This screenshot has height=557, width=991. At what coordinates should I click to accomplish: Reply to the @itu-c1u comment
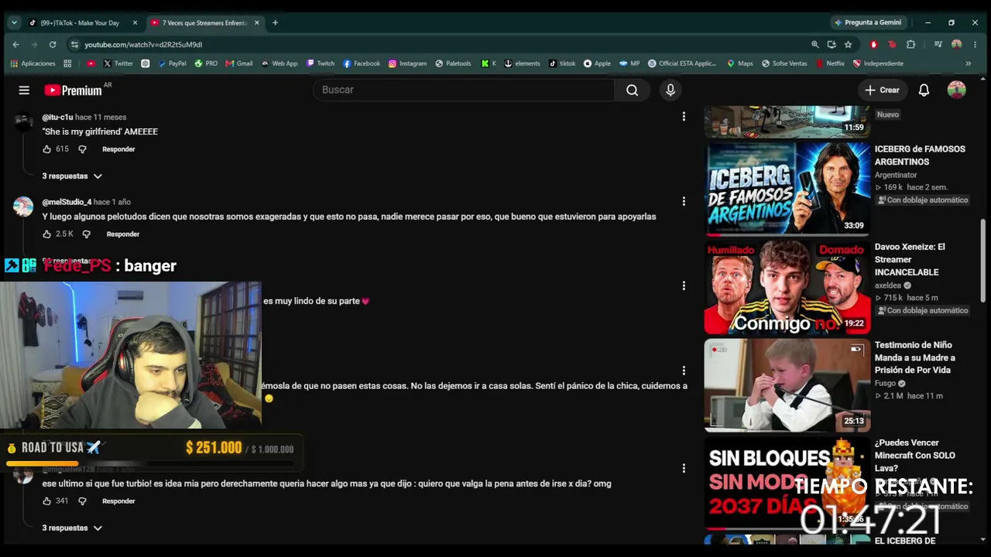[x=118, y=149]
